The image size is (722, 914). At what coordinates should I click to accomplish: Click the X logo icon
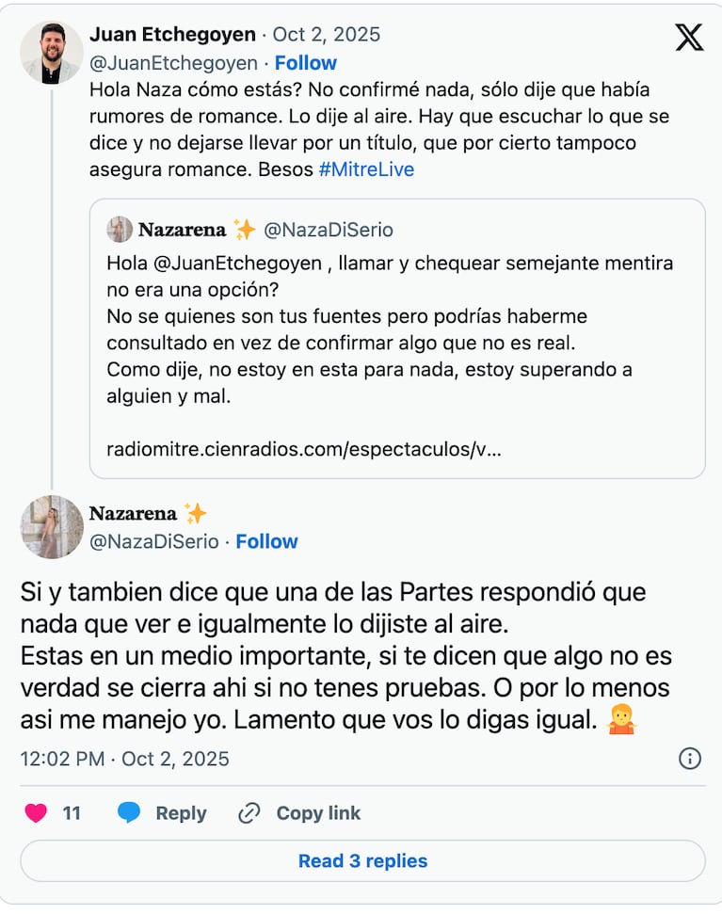(x=689, y=37)
